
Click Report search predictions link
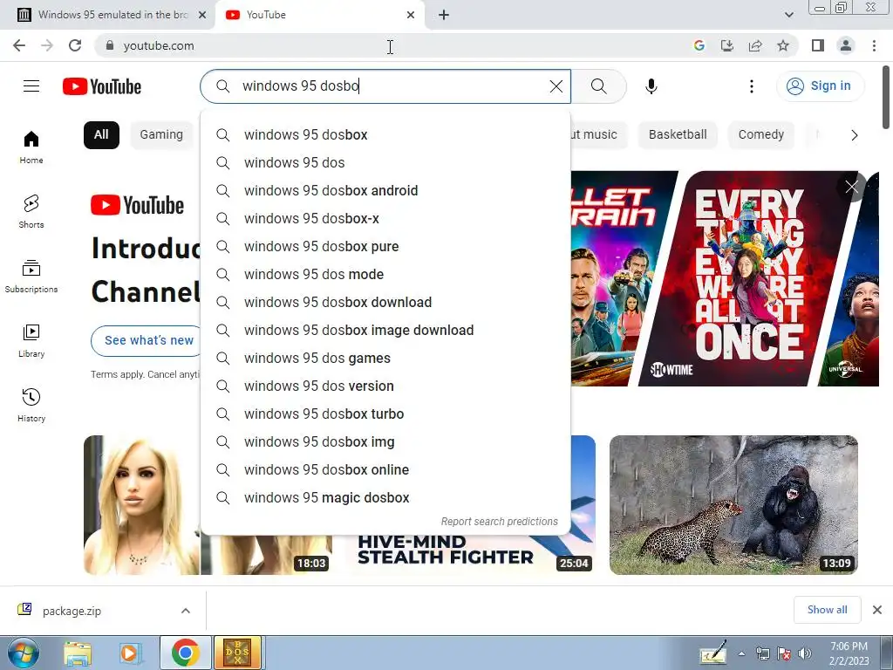point(500,522)
